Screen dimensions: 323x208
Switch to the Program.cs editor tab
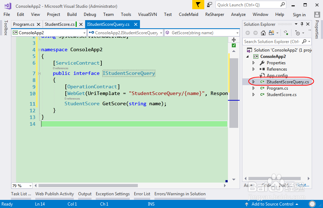point(24,24)
